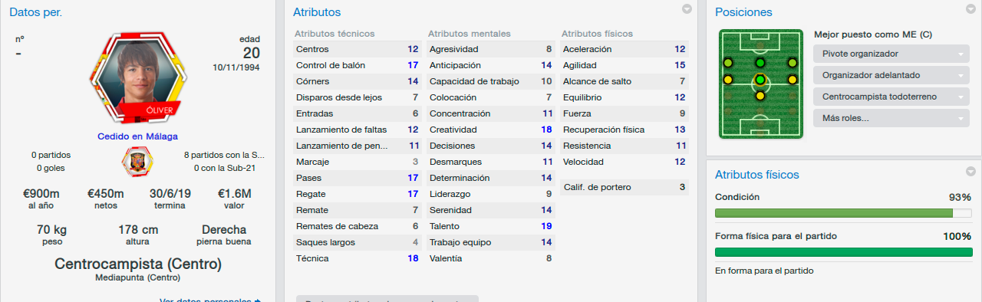Click the right midfield position dot on pitch
Screen dimensions: 982x302
(x=793, y=79)
